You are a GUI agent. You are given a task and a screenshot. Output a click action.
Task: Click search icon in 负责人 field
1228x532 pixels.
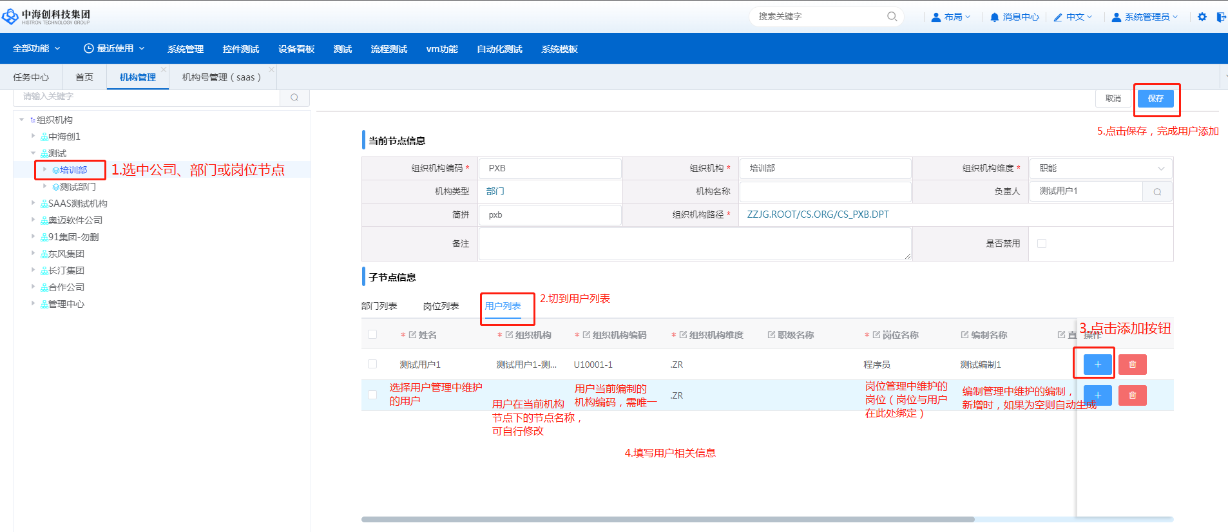click(1157, 191)
